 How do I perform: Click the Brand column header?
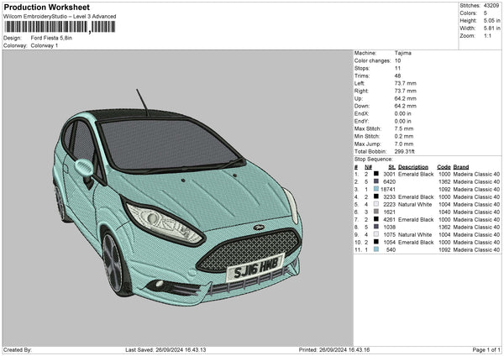[461, 167]
